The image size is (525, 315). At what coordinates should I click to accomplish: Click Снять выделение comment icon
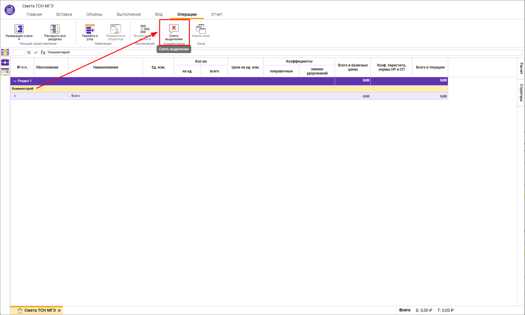(x=174, y=29)
